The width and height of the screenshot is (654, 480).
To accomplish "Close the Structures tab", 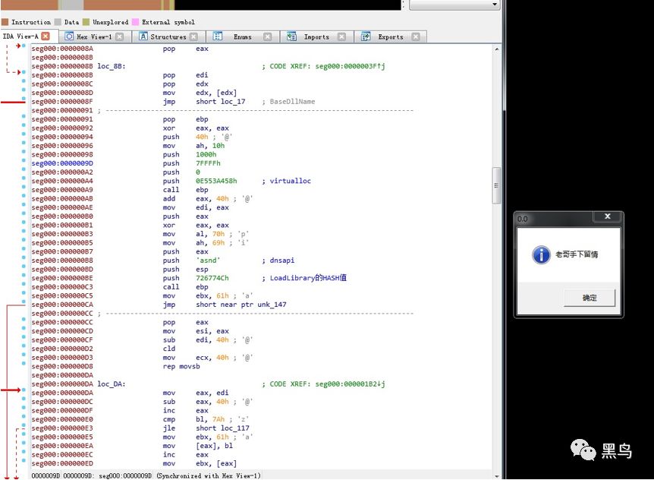I will [x=193, y=36].
